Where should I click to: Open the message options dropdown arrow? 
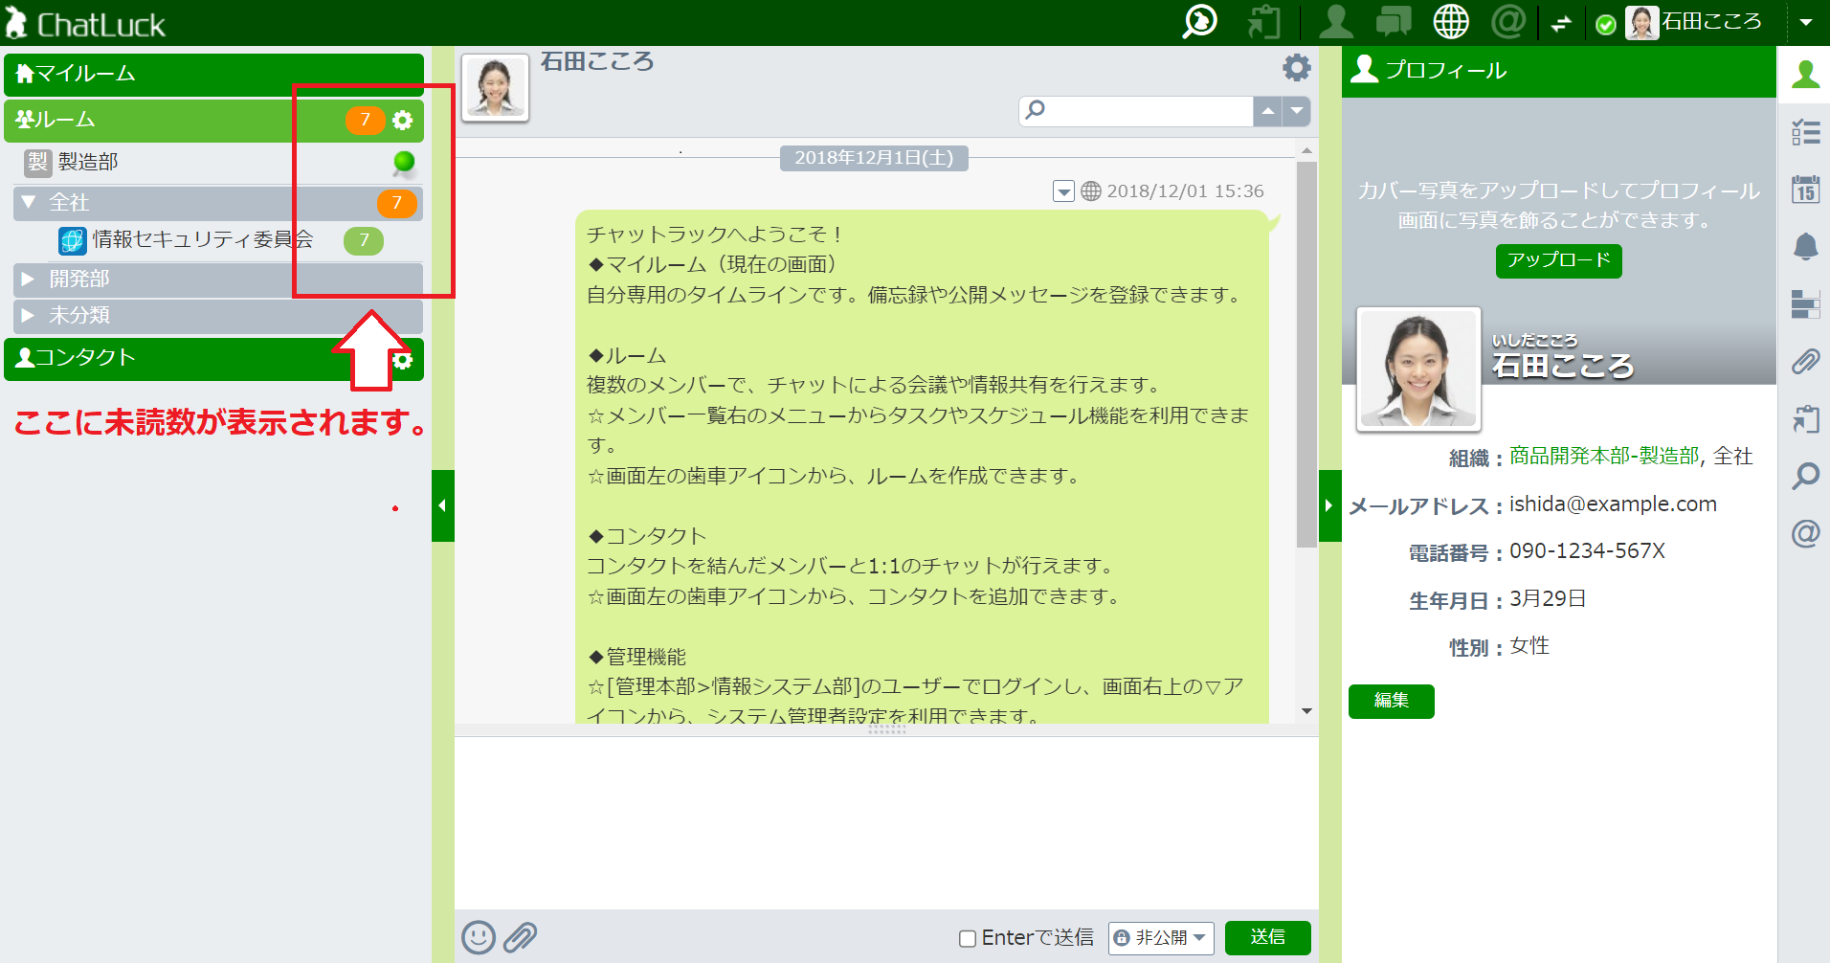tap(1063, 191)
